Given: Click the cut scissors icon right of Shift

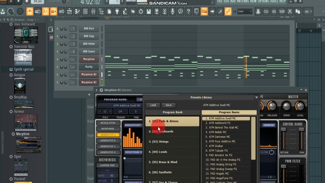Looking at the screenshot, I should pyautogui.click(x=290, y=11).
